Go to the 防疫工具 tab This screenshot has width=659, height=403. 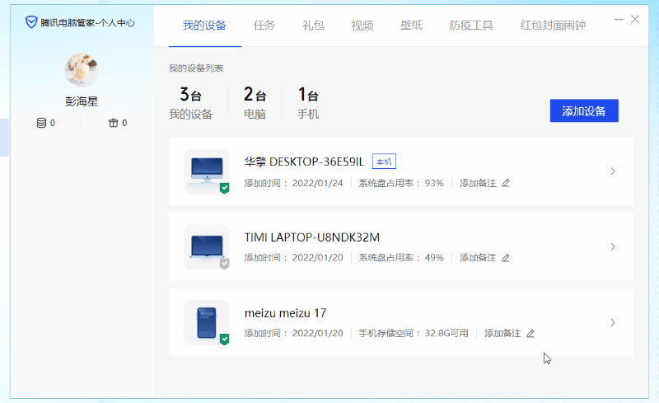click(471, 26)
